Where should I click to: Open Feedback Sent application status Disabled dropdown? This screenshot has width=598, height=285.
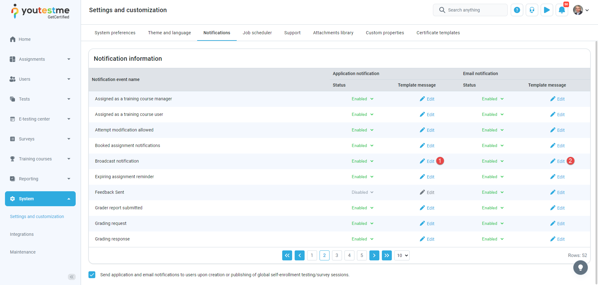(362, 192)
